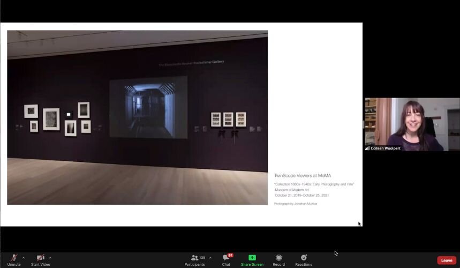Select Colleen Woolpert's video thumbnail
The image size is (460, 268).
[x=412, y=124]
